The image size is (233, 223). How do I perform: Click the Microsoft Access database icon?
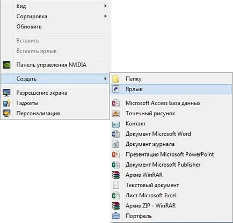[116, 103]
